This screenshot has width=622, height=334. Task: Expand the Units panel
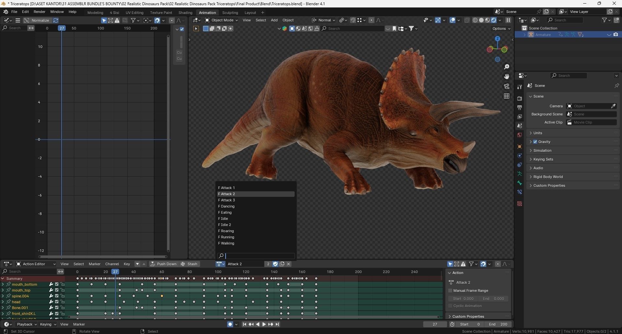[x=573, y=133]
